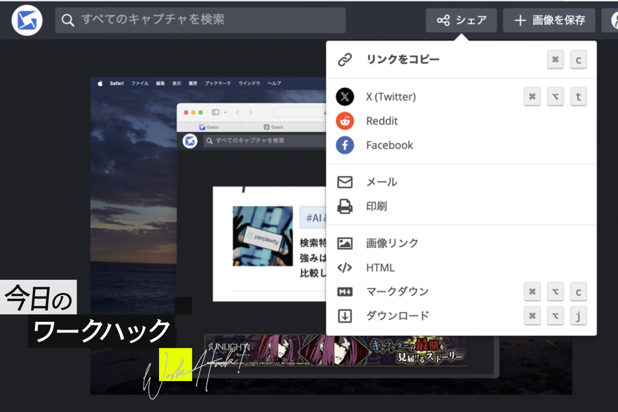Open ウインドウ menu in captured screenshot

(249, 83)
